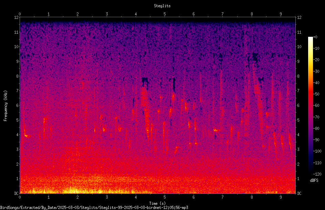Click the 10 kHz label on right axis

pyautogui.click(x=299, y=47)
